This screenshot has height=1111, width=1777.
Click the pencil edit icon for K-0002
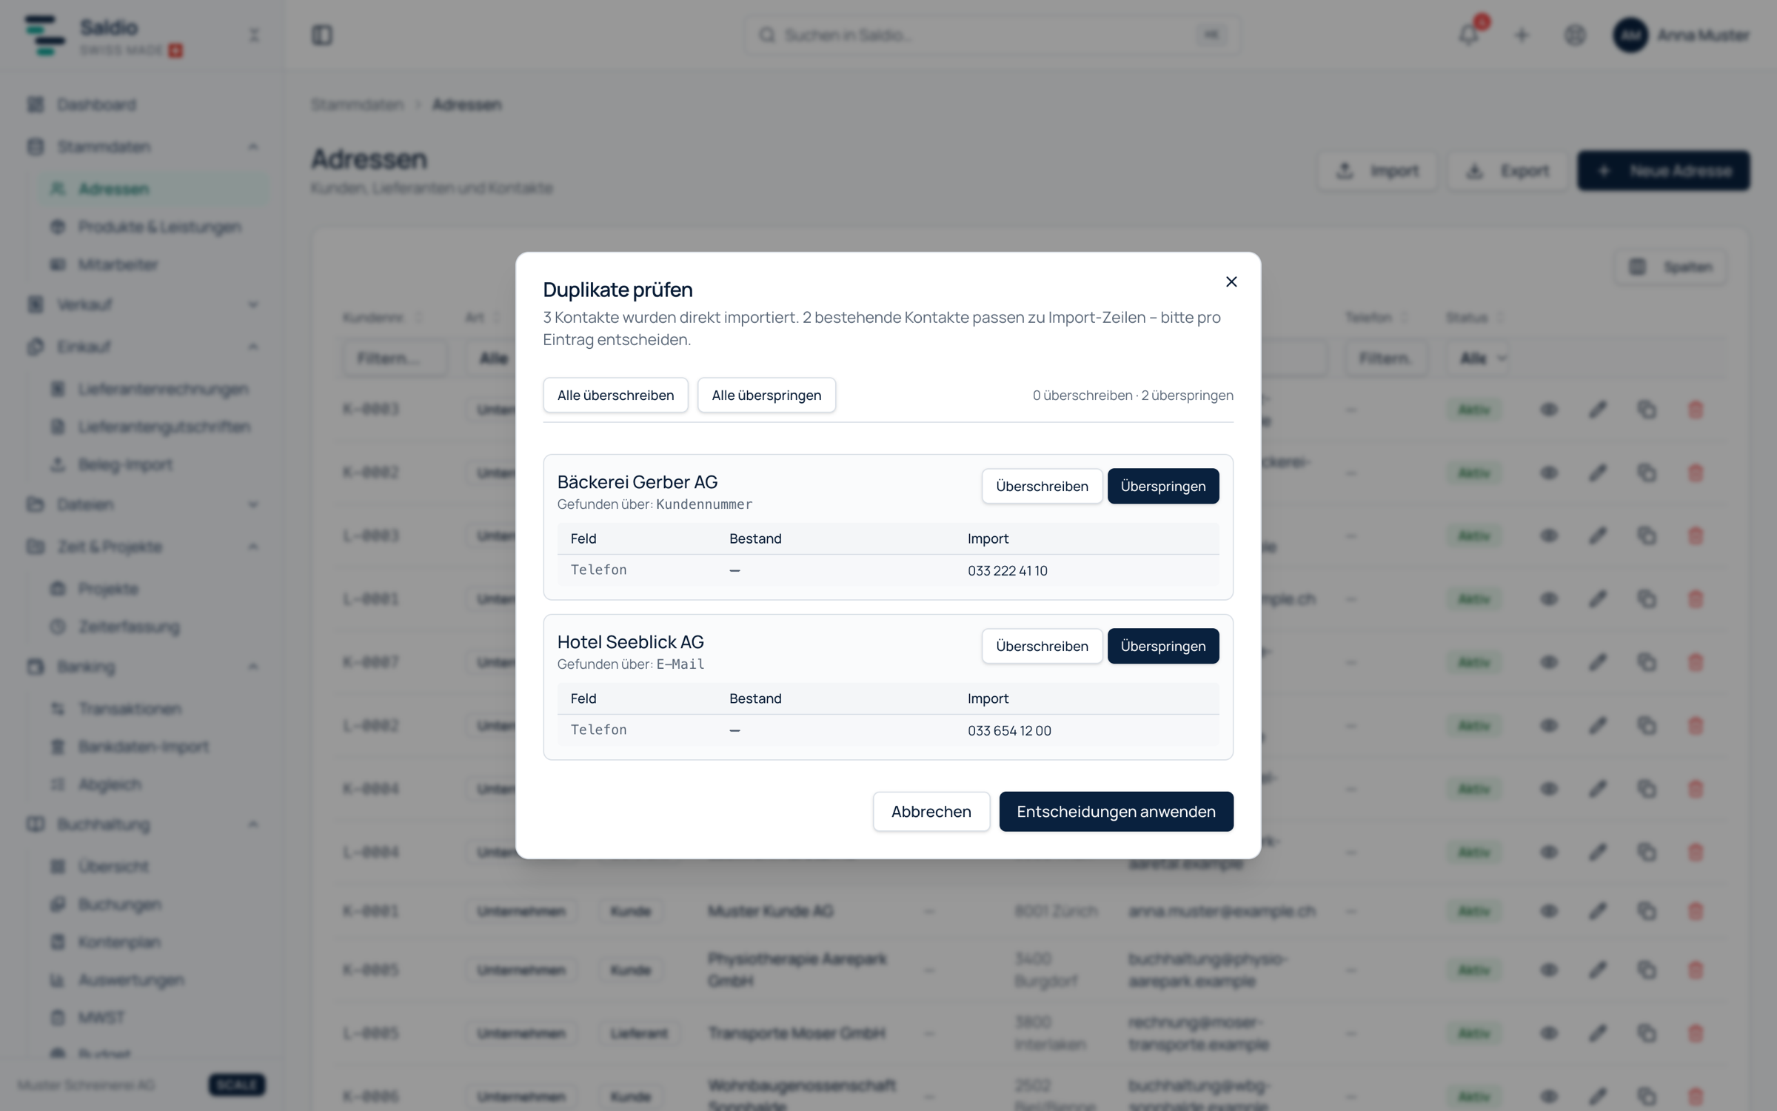[x=1598, y=473]
